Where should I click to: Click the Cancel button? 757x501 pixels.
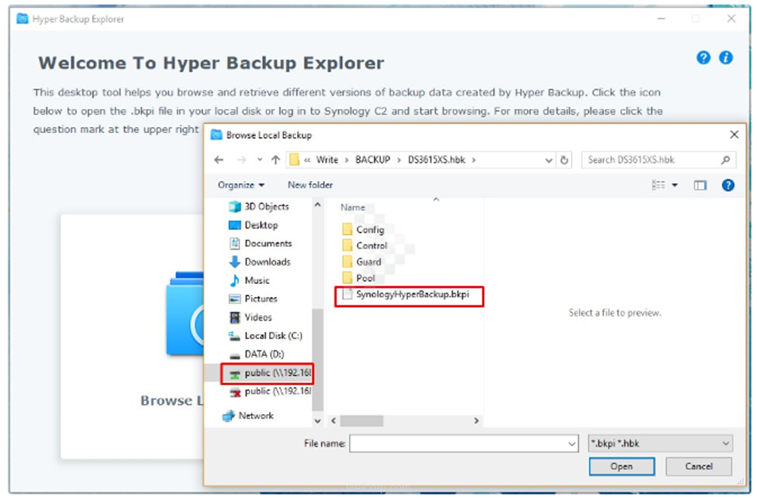coord(698,466)
